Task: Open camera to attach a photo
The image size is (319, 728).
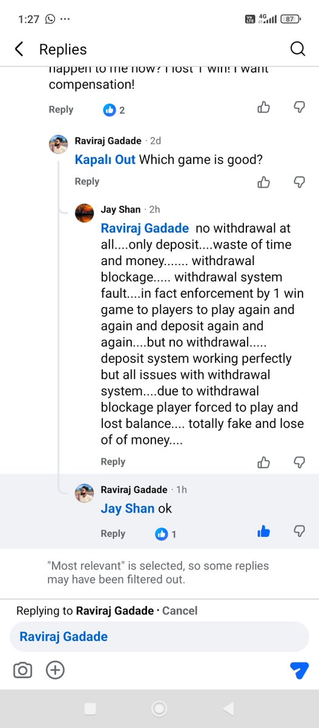Action: [x=23, y=670]
